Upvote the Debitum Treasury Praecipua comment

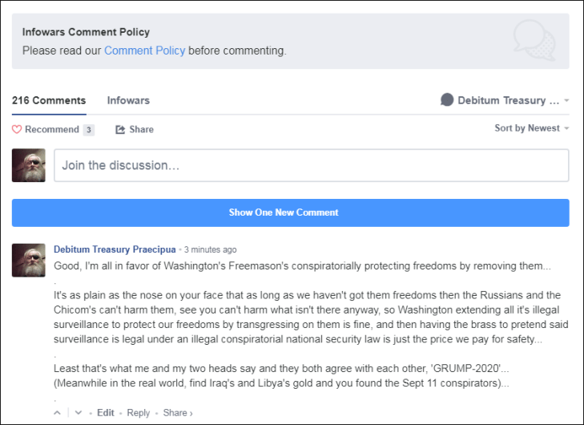(x=57, y=413)
